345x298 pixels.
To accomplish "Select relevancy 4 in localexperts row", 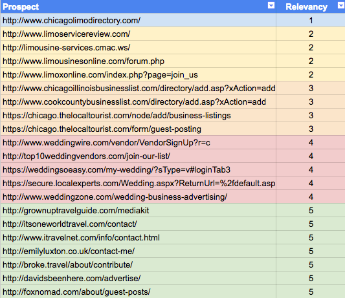I will click(x=311, y=184).
